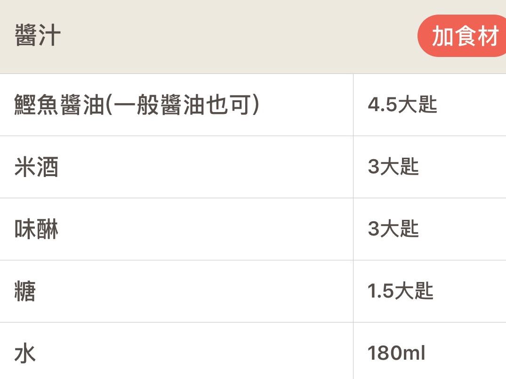Select the 大匙 unit in 糖 row
The height and width of the screenshot is (379, 506).
(414, 291)
